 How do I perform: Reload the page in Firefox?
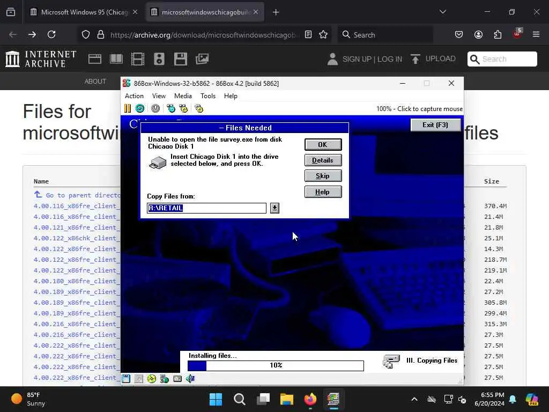point(51,34)
